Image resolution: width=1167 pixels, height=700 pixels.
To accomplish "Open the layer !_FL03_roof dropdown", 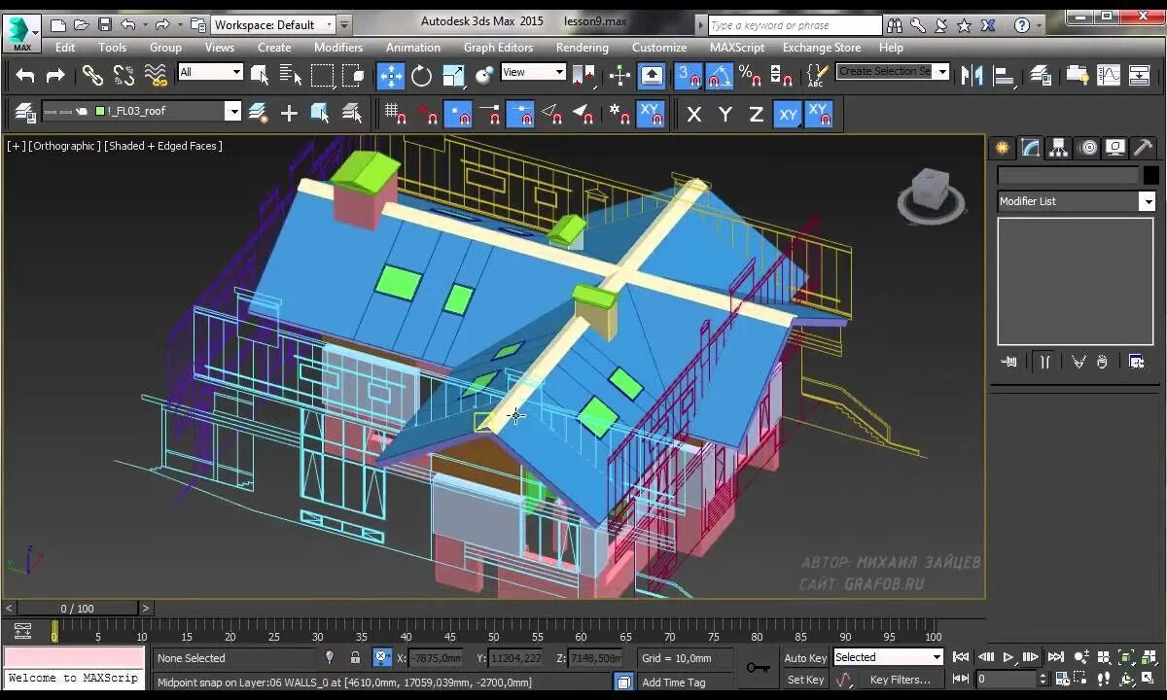I will (232, 112).
